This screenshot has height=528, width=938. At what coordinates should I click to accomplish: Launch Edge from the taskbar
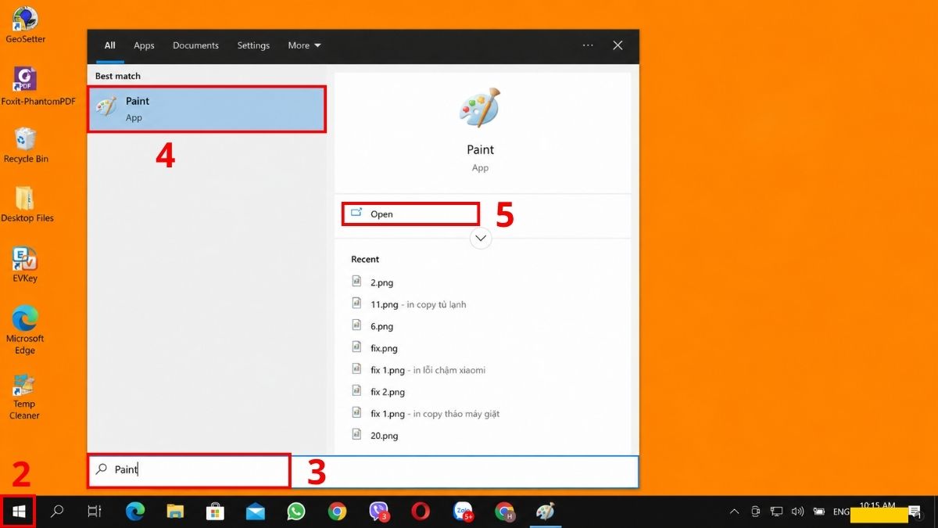click(135, 512)
